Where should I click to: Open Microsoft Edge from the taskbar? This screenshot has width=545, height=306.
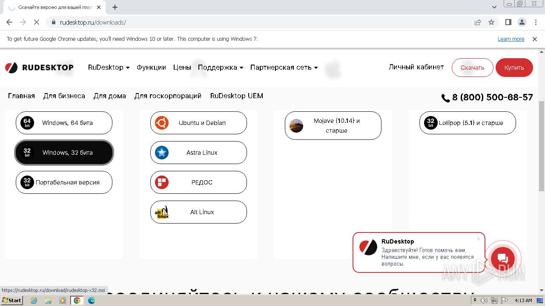pos(91,300)
